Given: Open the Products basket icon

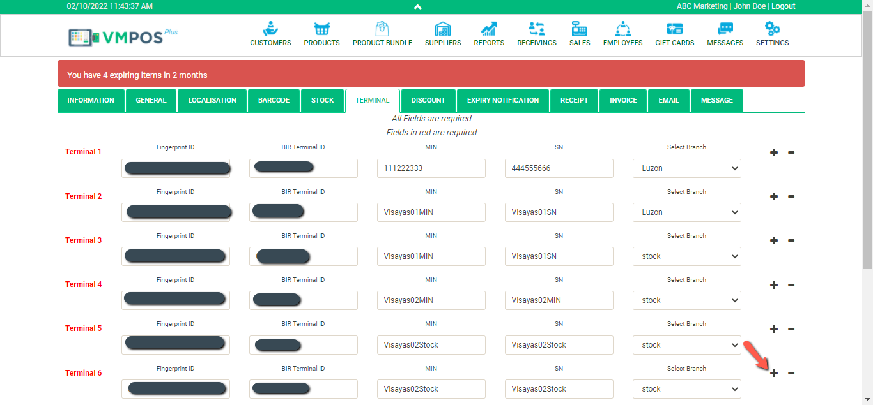Looking at the screenshot, I should tap(321, 29).
